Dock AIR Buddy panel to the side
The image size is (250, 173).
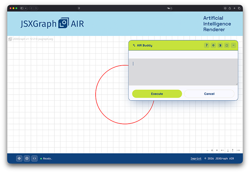pos(220,45)
